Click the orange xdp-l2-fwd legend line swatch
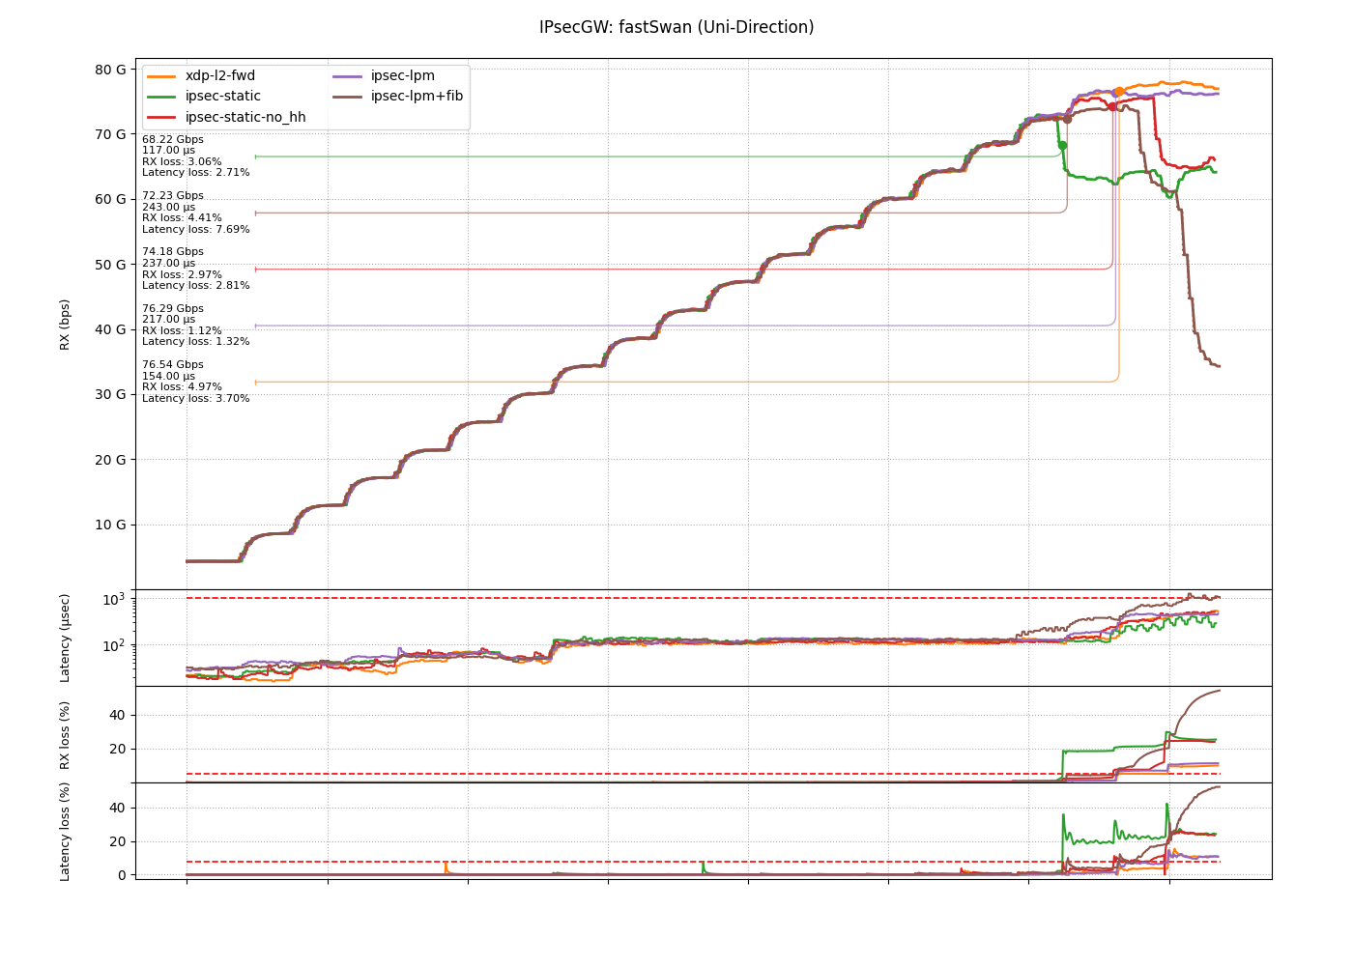This screenshot has width=1353, height=966. point(160,76)
